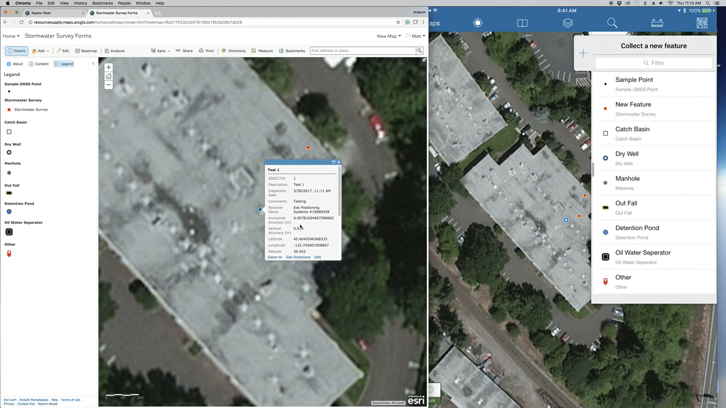Screen dimensions: 726x408
Task: Toggle the GPS location button in Collector
Action: 478,23
